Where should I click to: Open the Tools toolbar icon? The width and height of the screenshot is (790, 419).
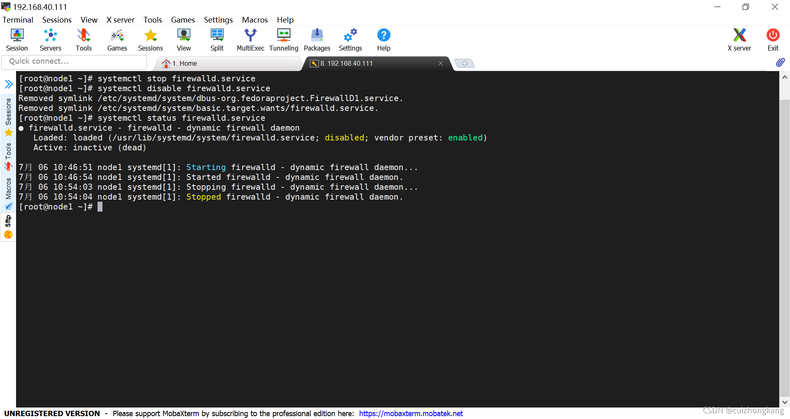[84, 40]
